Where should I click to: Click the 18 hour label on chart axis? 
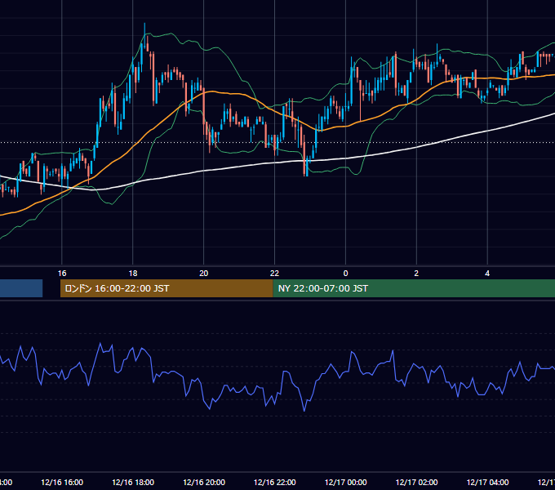133,274
